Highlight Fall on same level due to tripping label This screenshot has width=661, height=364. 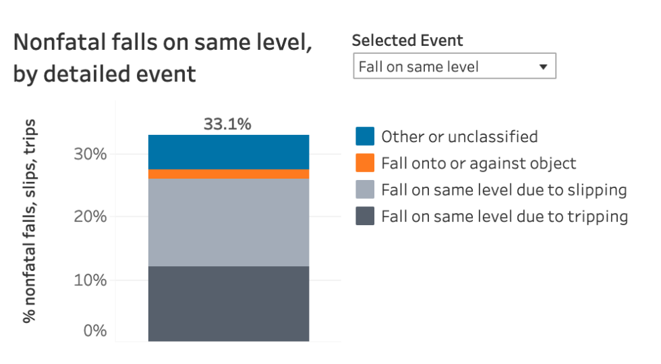click(505, 216)
